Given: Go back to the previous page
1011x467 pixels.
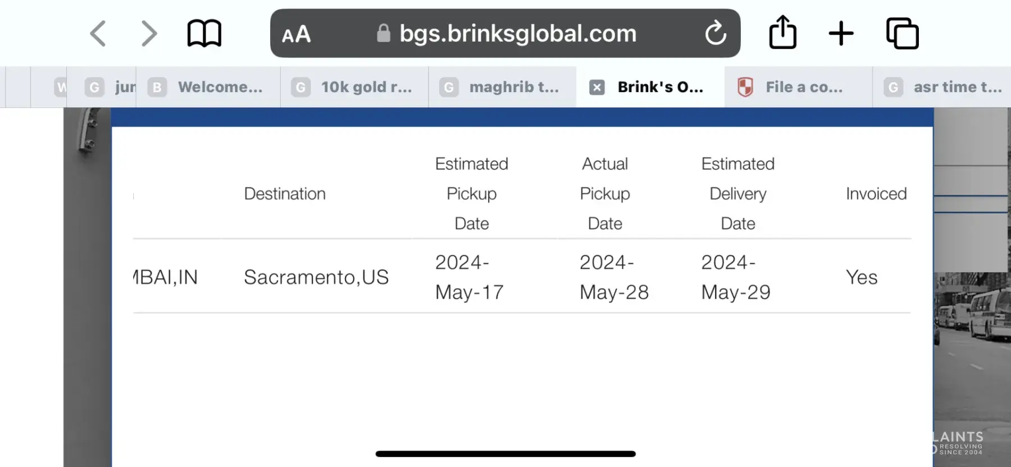Looking at the screenshot, I should pyautogui.click(x=98, y=34).
